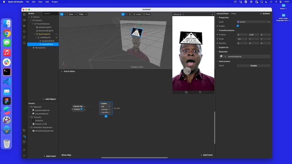This screenshot has height=164, width=292.
Task: Click the test on device icon with blue dot
Action: pyautogui.click(x=24, y=136)
